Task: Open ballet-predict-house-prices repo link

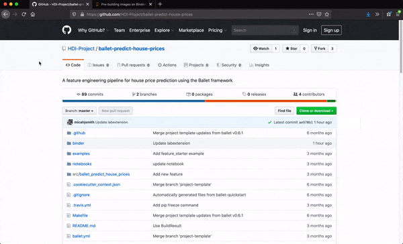Action: coord(132,48)
